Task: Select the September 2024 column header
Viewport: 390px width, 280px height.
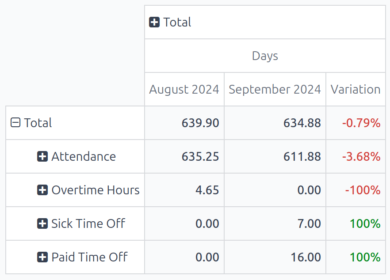Action: [275, 89]
